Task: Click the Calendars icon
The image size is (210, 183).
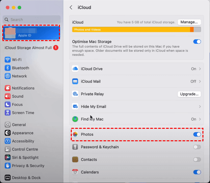Action: point(75,172)
